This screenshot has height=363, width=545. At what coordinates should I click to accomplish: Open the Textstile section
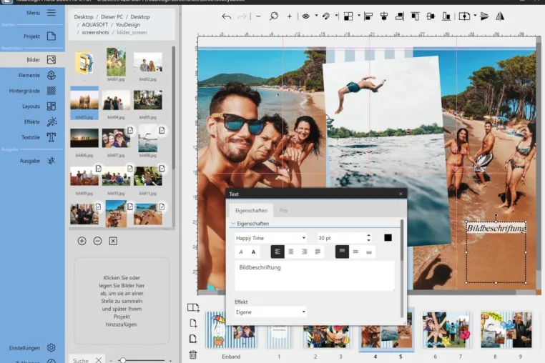[32, 137]
